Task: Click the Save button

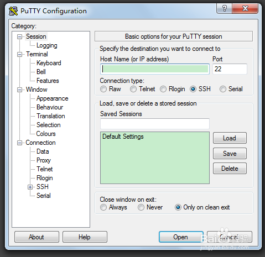Action: pos(230,153)
